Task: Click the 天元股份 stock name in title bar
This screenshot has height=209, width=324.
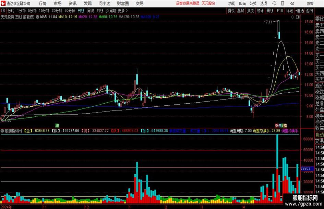Action: click(208, 3)
